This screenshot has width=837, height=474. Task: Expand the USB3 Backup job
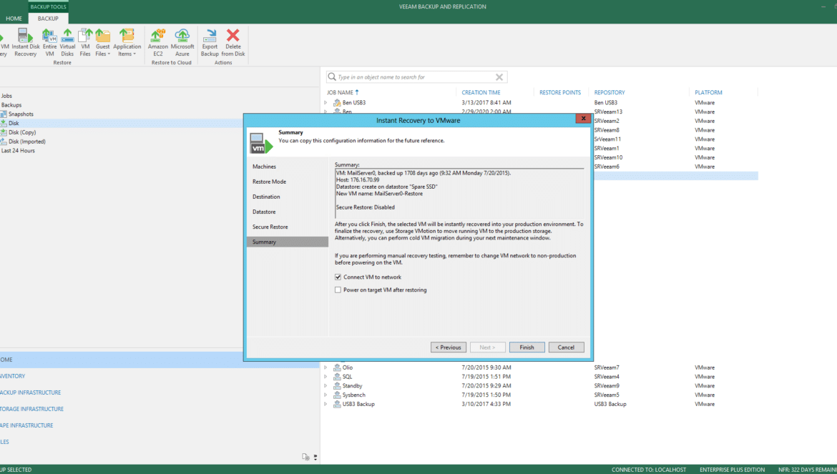pos(325,404)
